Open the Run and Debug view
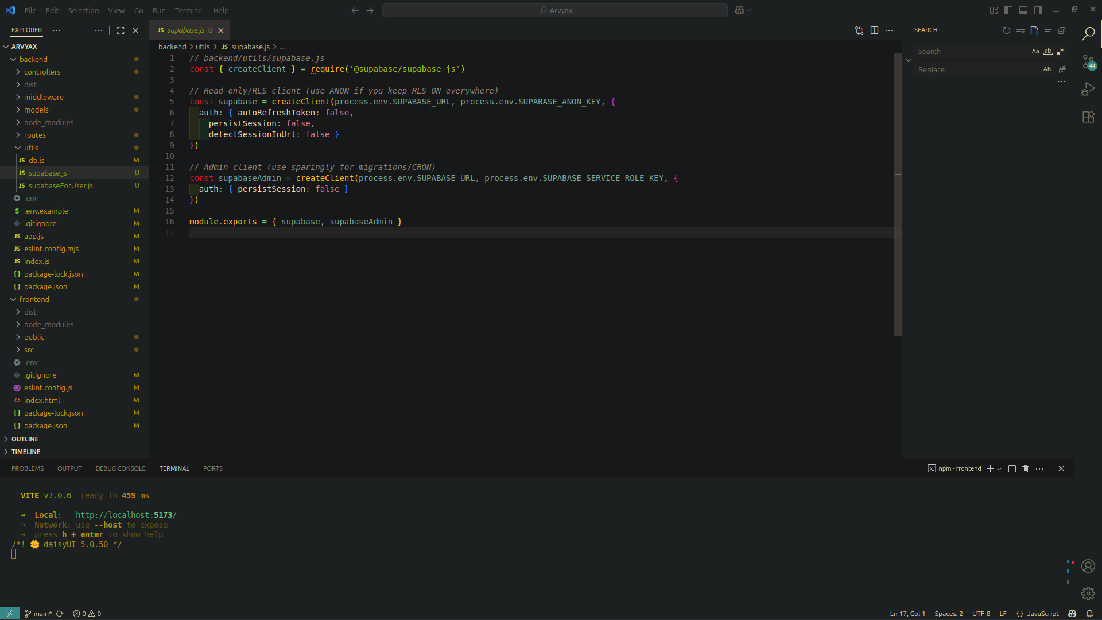The height and width of the screenshot is (620, 1102). click(x=1088, y=89)
